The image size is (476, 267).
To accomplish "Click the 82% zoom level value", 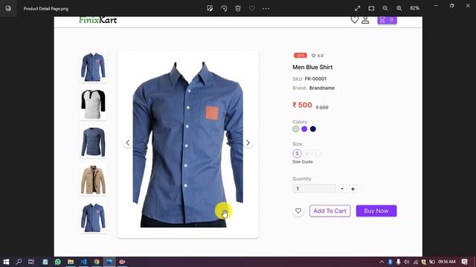I will [415, 8].
